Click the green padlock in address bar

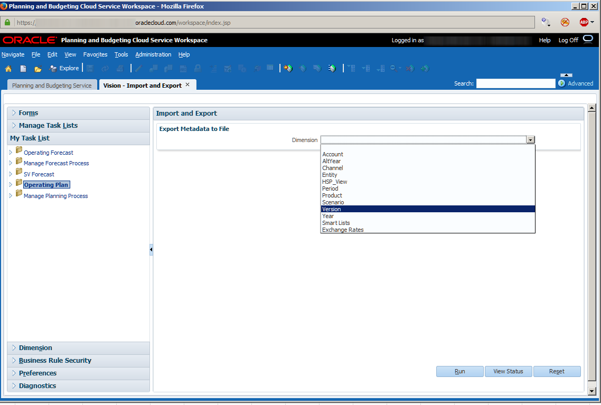point(7,22)
